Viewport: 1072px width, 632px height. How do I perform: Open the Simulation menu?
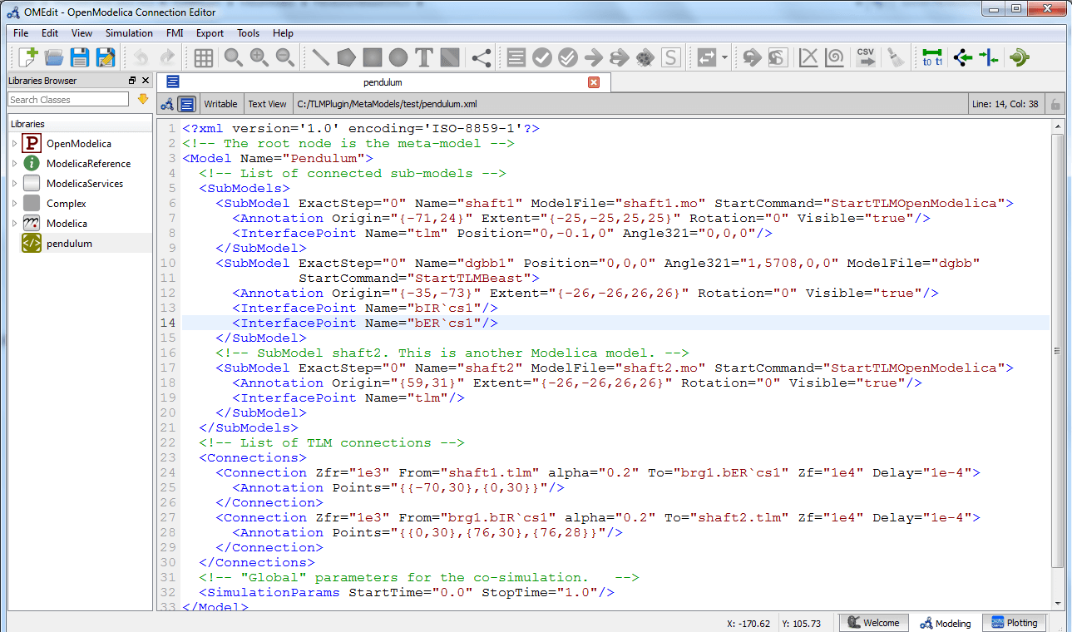[129, 33]
